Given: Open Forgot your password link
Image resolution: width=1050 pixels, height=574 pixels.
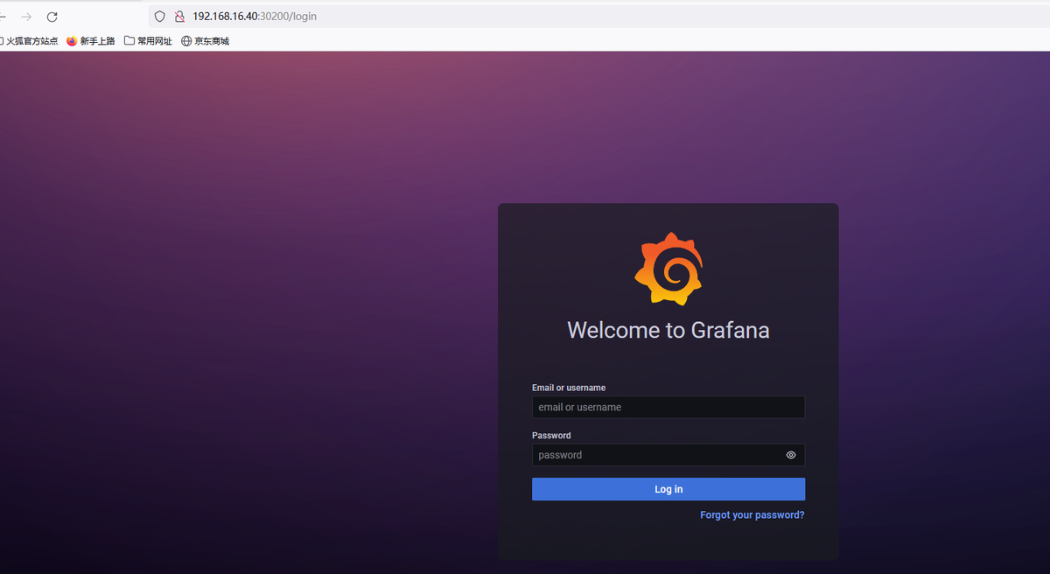Looking at the screenshot, I should click(752, 515).
